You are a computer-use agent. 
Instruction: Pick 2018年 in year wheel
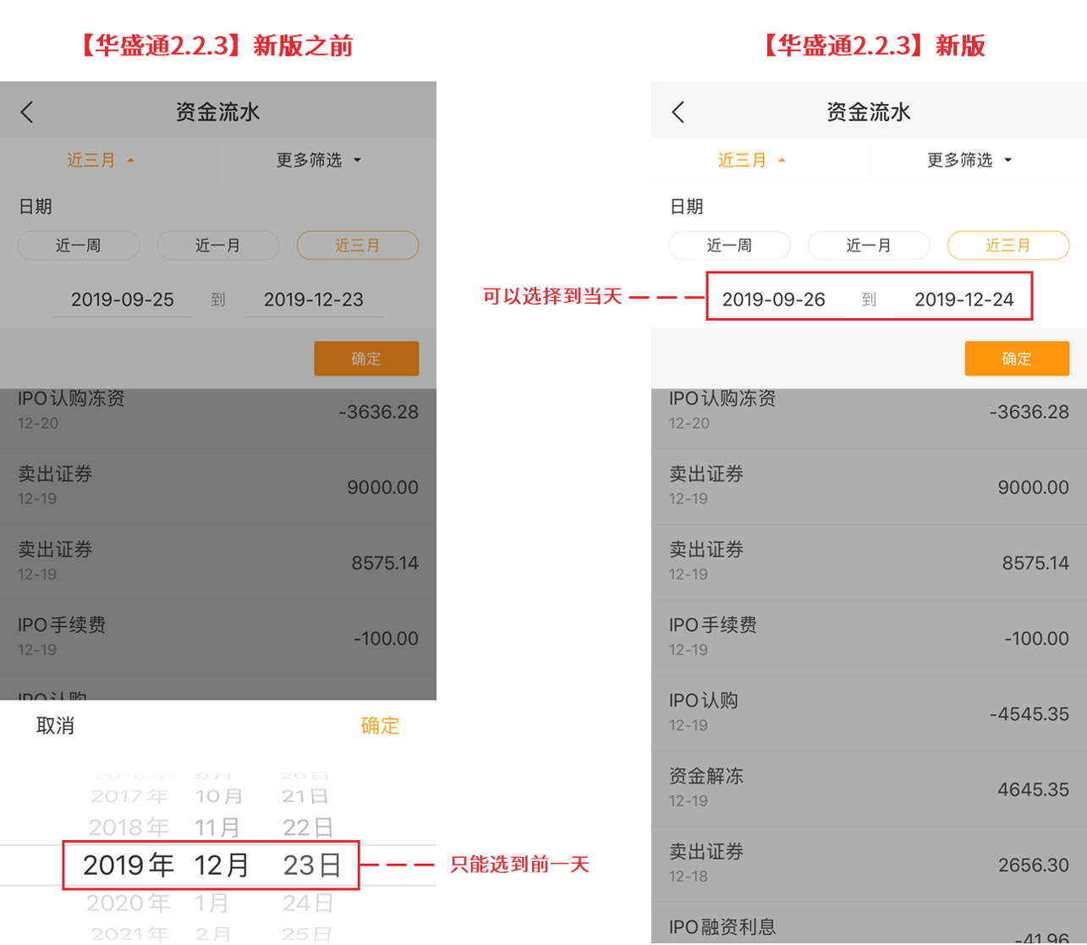pos(129,827)
